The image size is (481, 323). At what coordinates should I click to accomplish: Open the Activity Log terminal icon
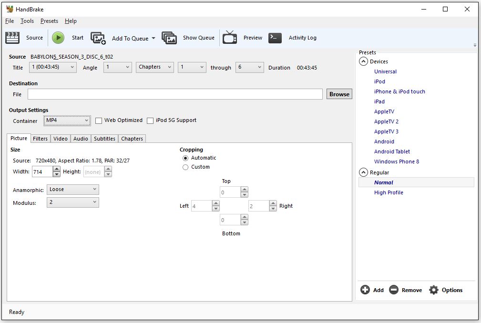(x=275, y=38)
